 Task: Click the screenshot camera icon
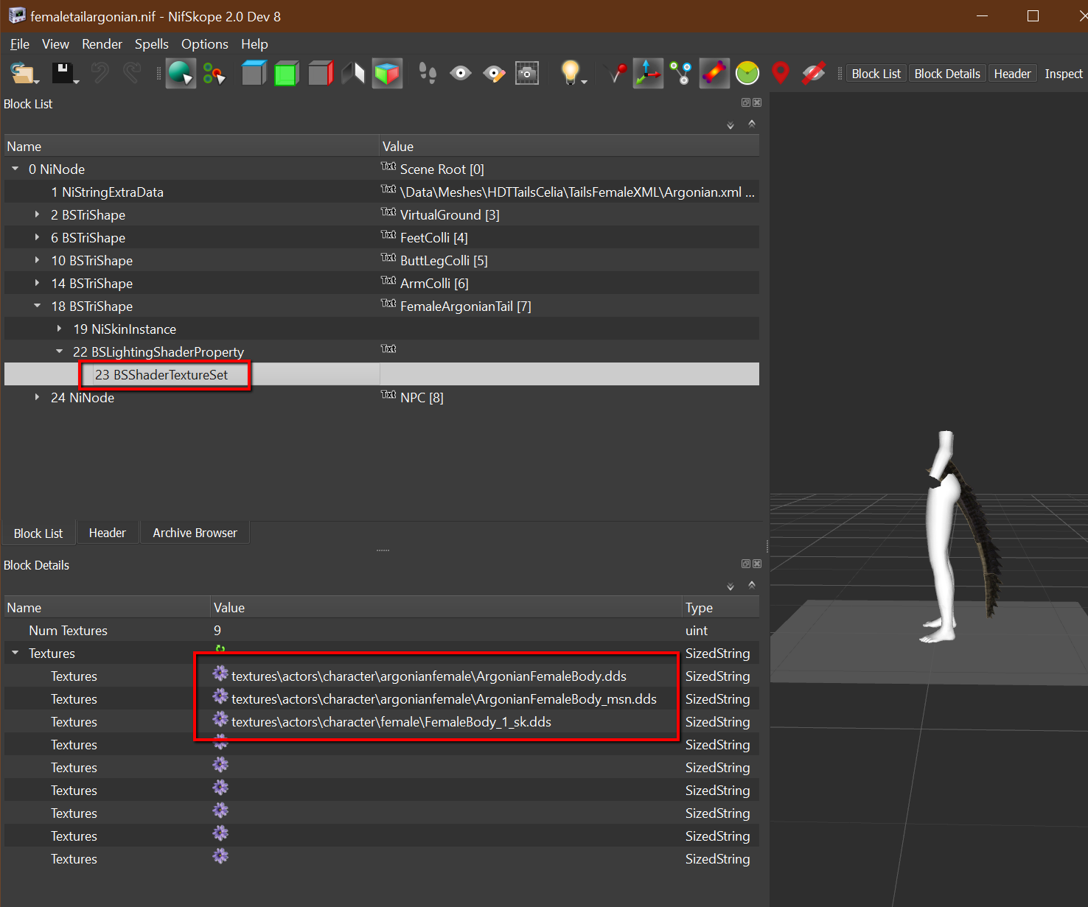[x=526, y=73]
